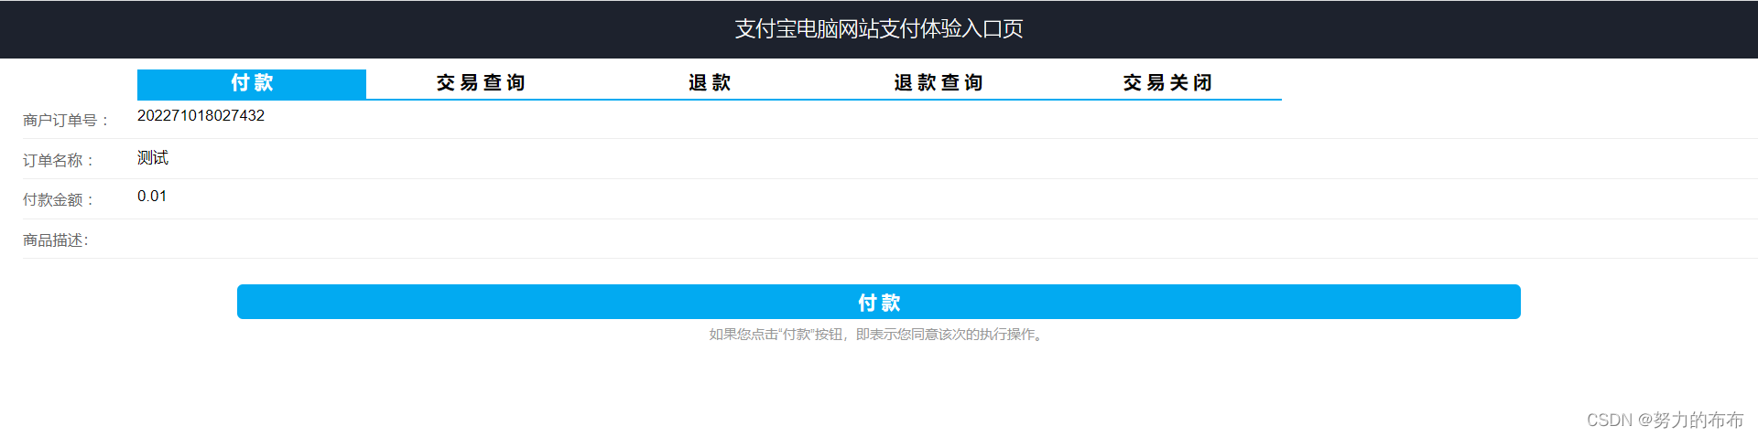Click the page title 支付宝电脑网站支付体验入口页
This screenshot has width=1758, height=437.
tap(879, 29)
